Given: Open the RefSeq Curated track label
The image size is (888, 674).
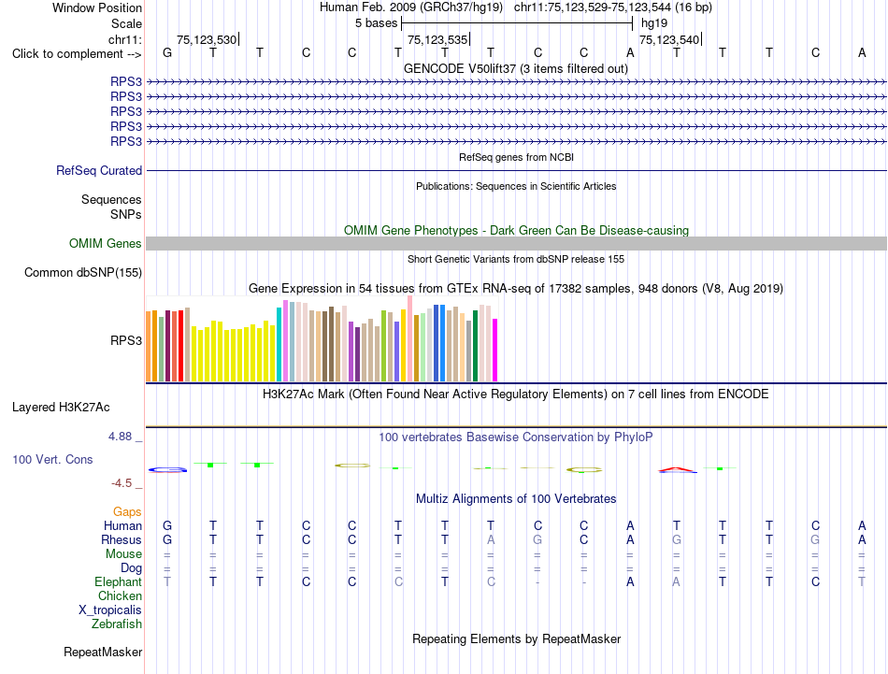Looking at the screenshot, I should click(99, 170).
